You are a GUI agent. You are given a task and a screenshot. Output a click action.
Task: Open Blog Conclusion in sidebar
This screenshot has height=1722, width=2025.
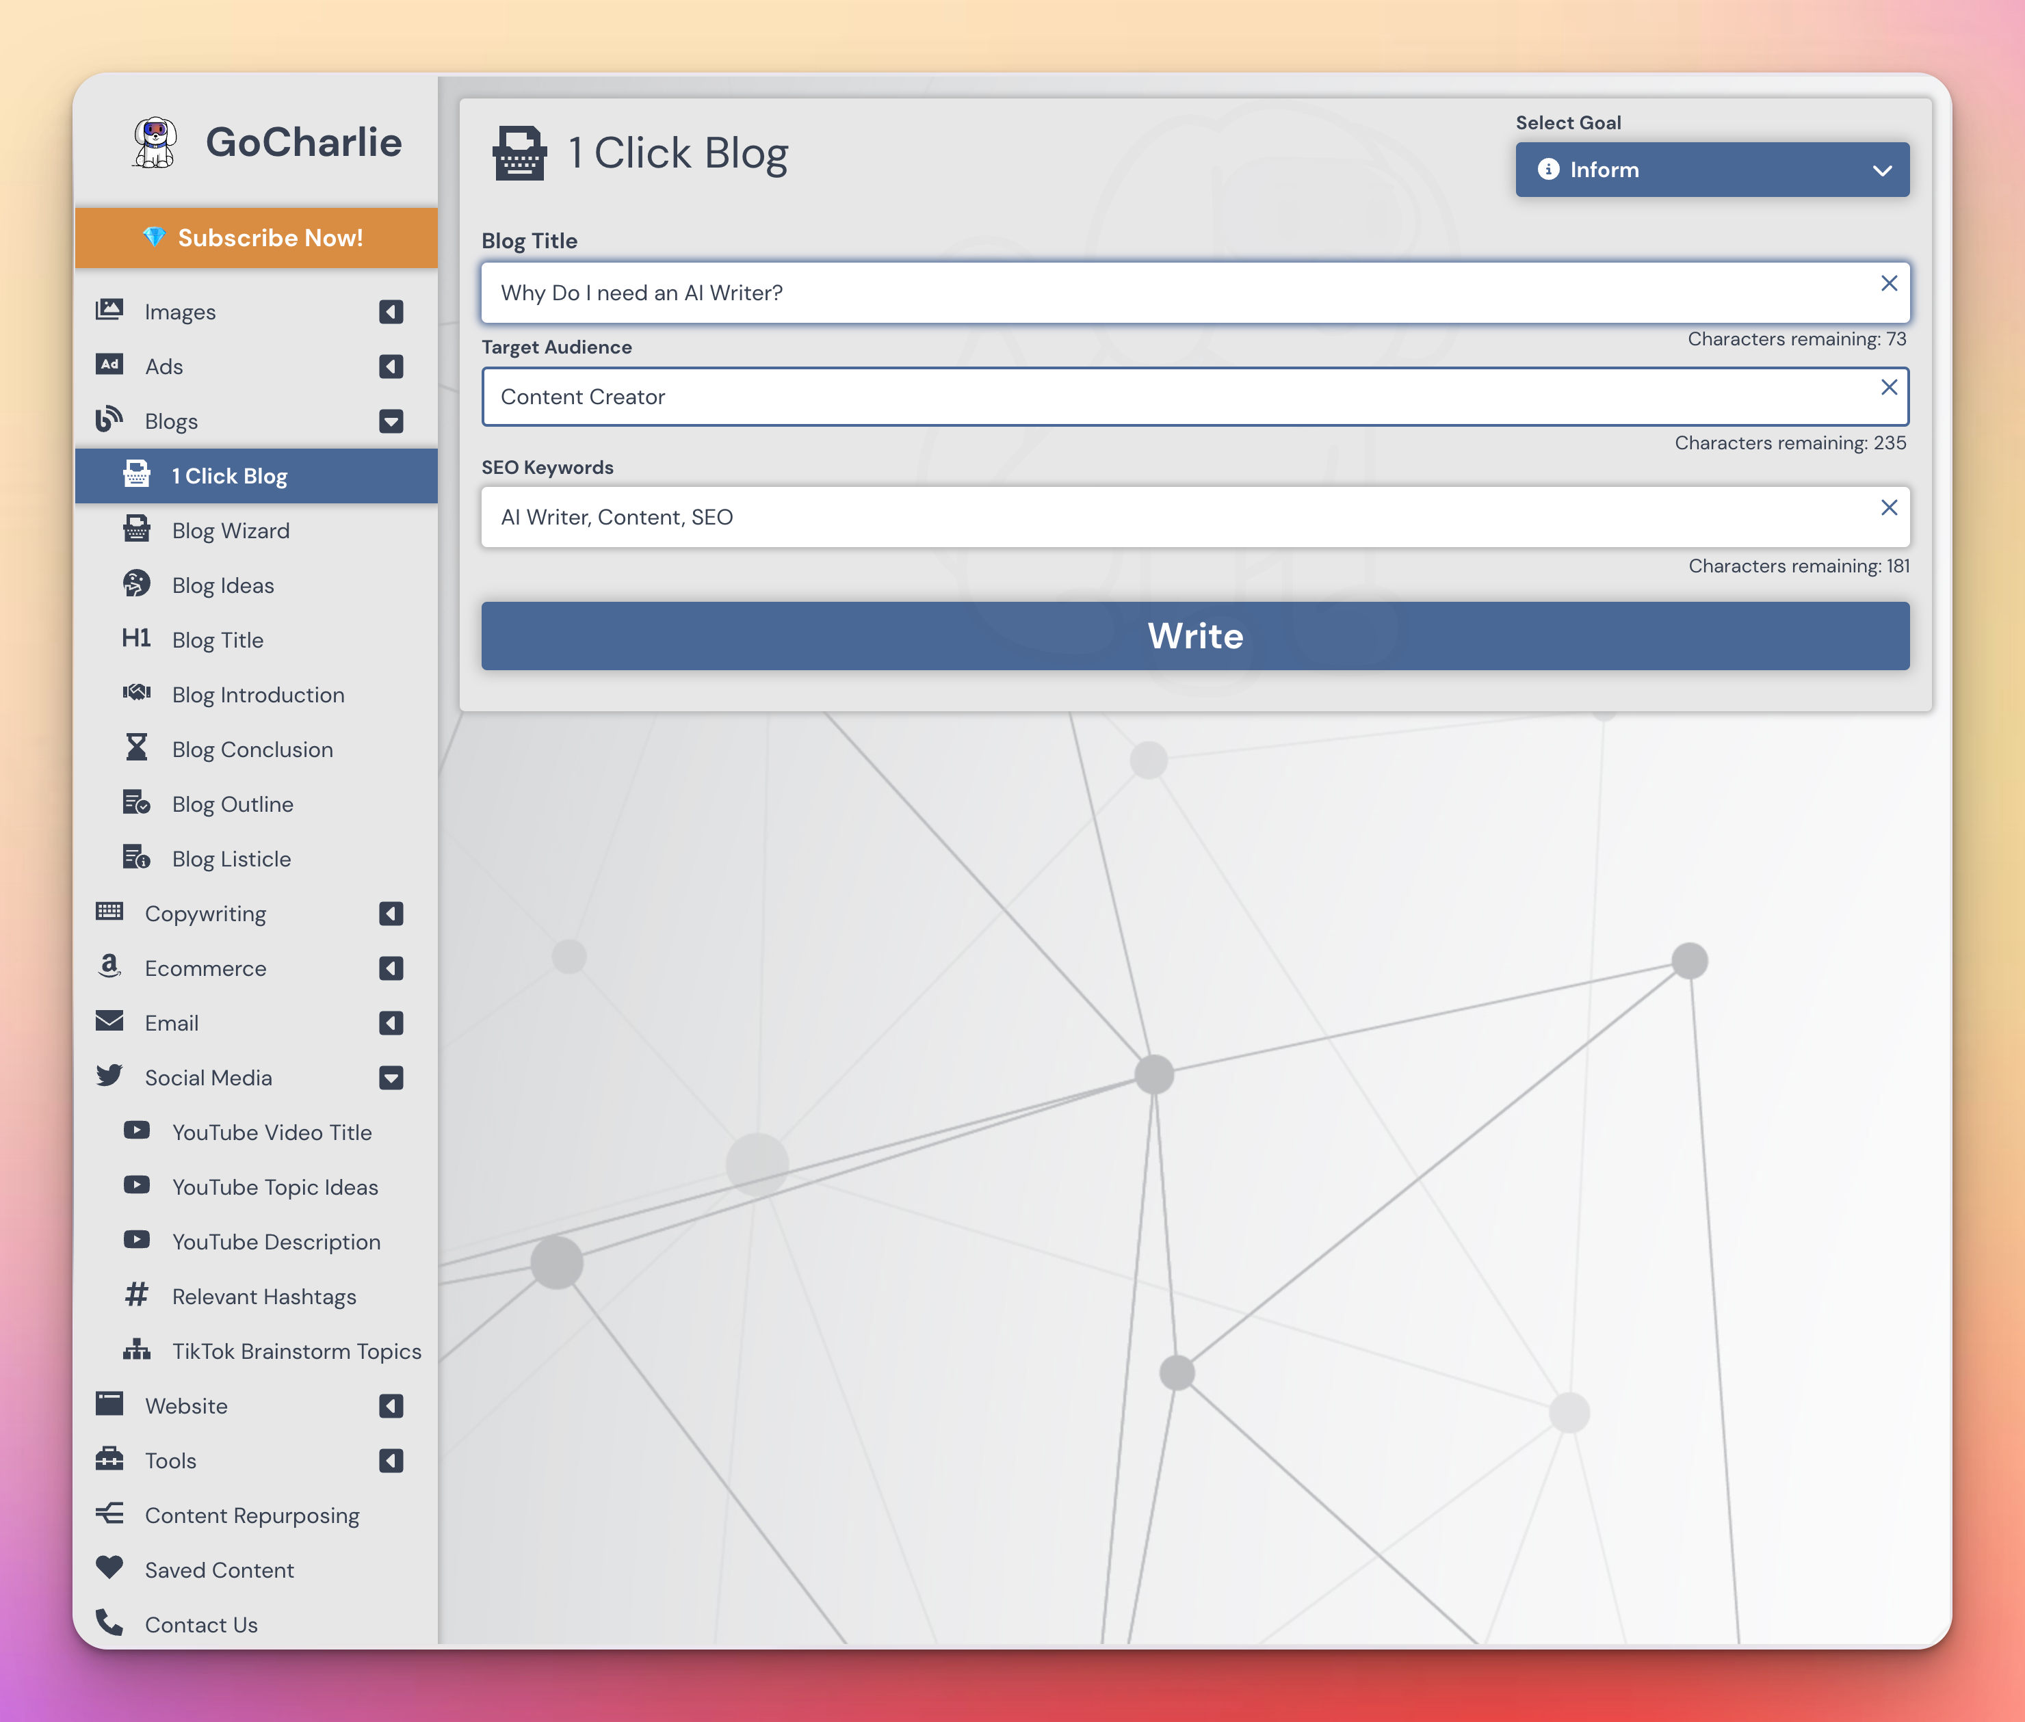click(257, 749)
